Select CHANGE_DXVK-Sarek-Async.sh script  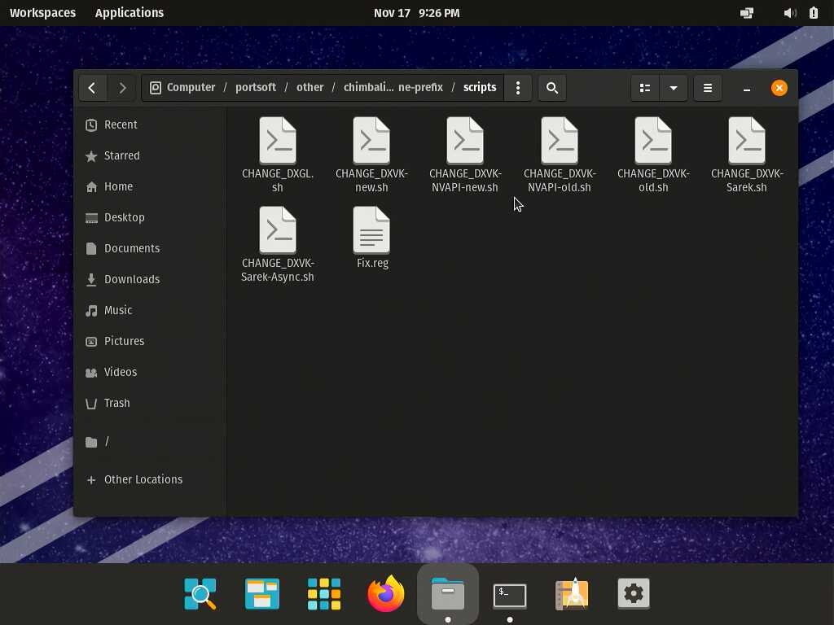[278, 231]
